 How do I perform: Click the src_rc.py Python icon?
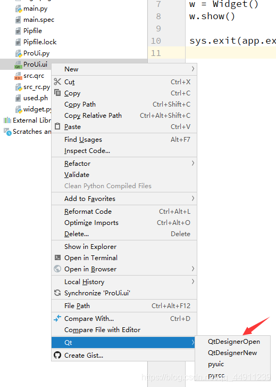click(x=19, y=87)
